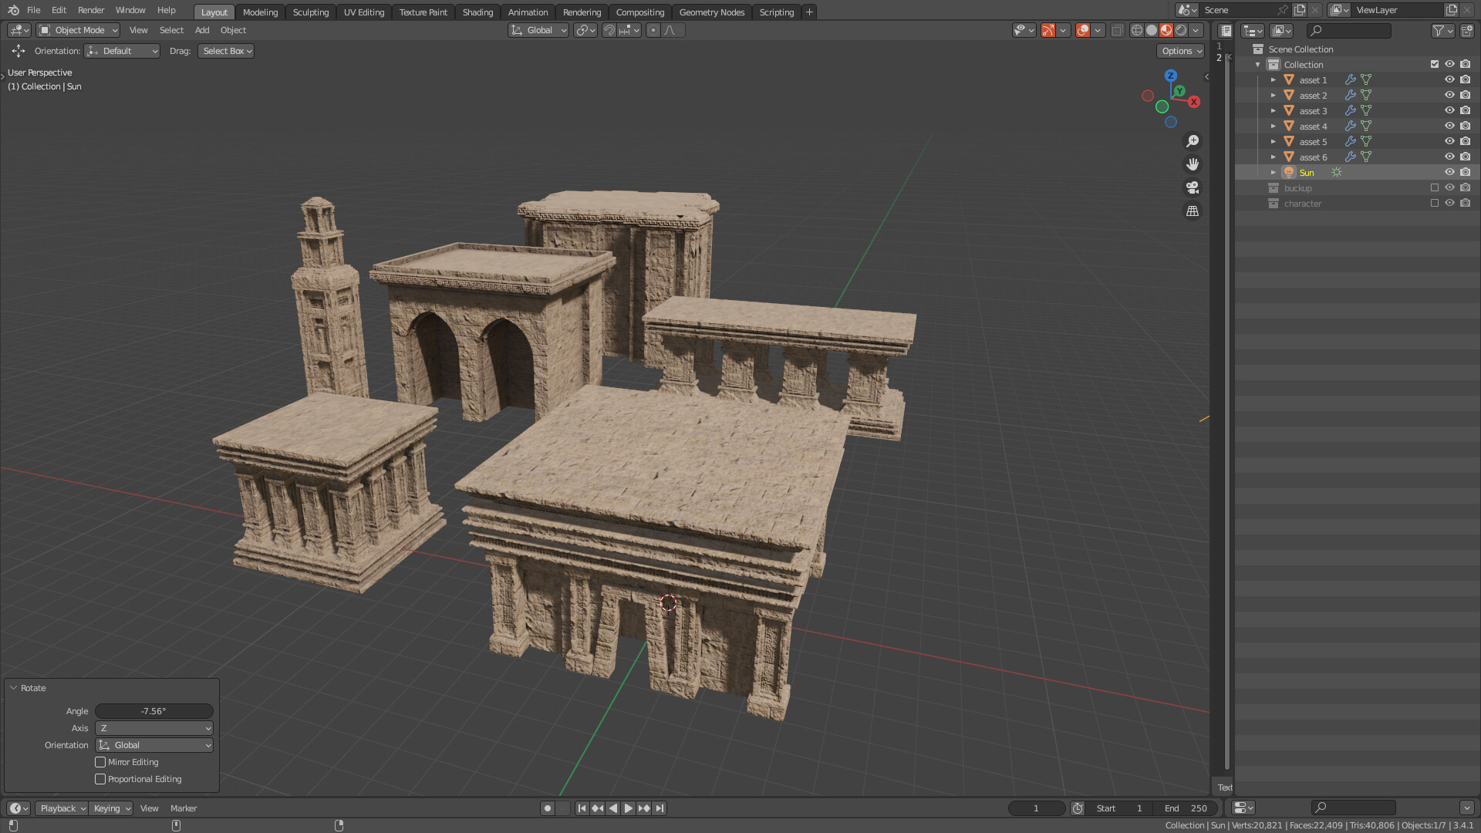Click the zoom magnifier viewport icon
The width and height of the screenshot is (1481, 833).
click(1193, 141)
